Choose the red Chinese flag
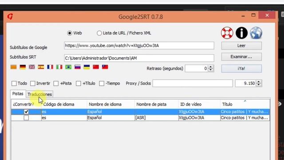Viewport: 284px width, 160px height. tap(96, 67)
